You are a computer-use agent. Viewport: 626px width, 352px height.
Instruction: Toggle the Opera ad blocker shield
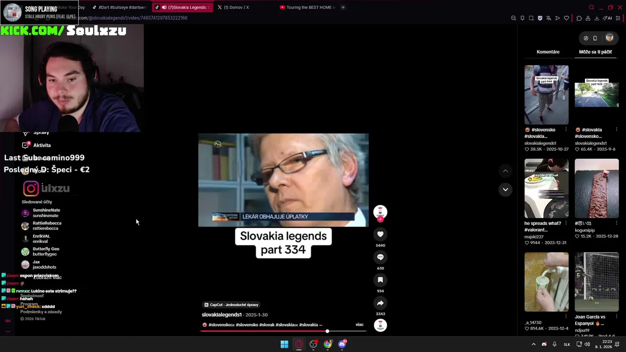click(540, 18)
